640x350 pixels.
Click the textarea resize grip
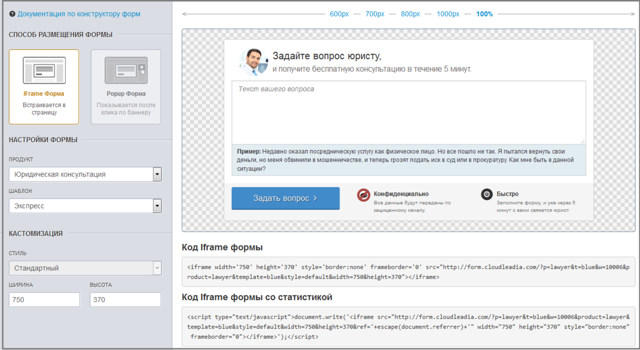(583, 141)
